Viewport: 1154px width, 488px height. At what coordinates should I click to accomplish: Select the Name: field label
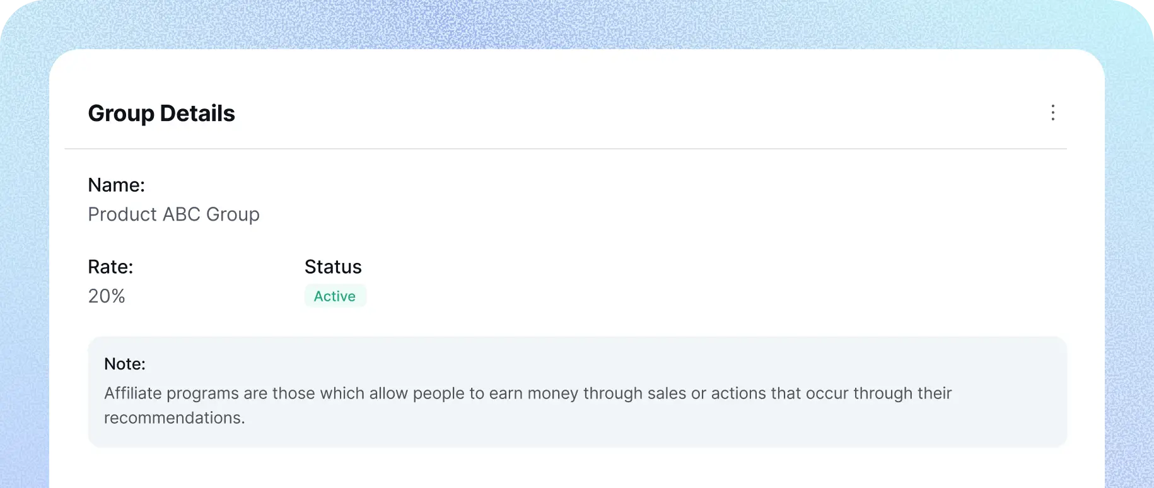point(116,185)
